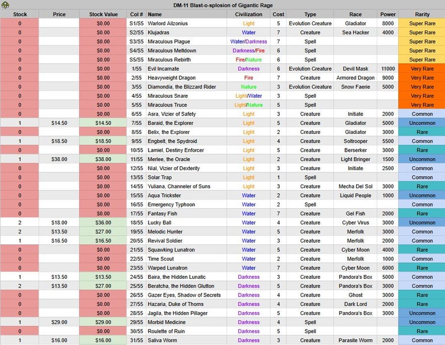Select the Cost column header
The width and height of the screenshot is (445, 345).
pos(279,14)
